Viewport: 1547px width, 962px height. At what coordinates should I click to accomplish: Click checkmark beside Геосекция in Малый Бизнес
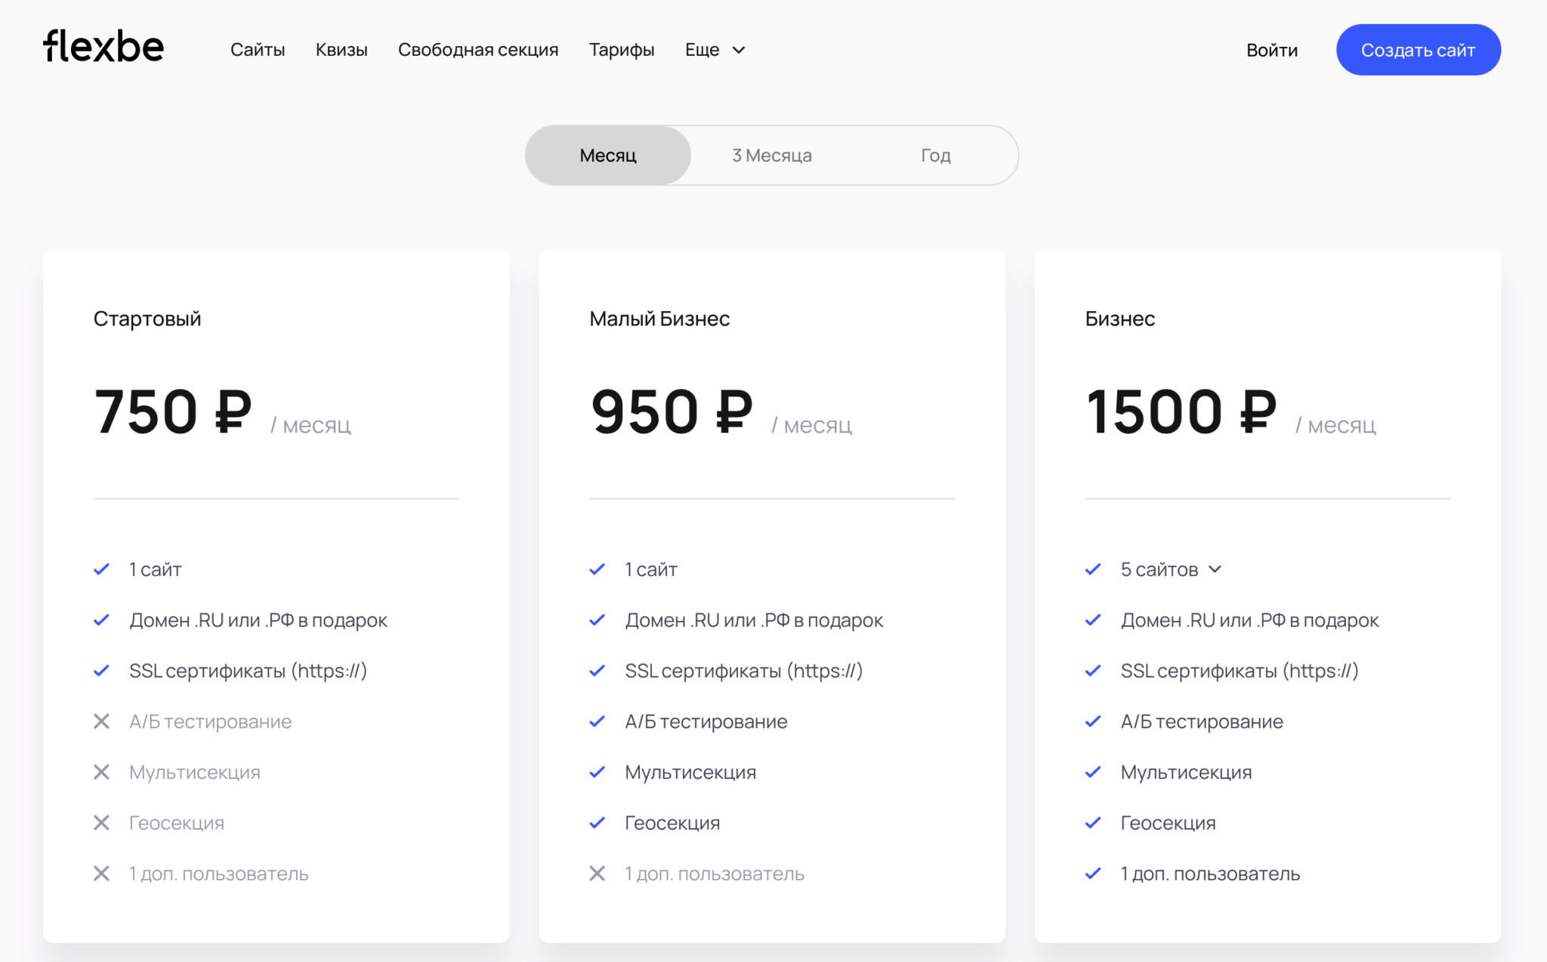click(597, 823)
